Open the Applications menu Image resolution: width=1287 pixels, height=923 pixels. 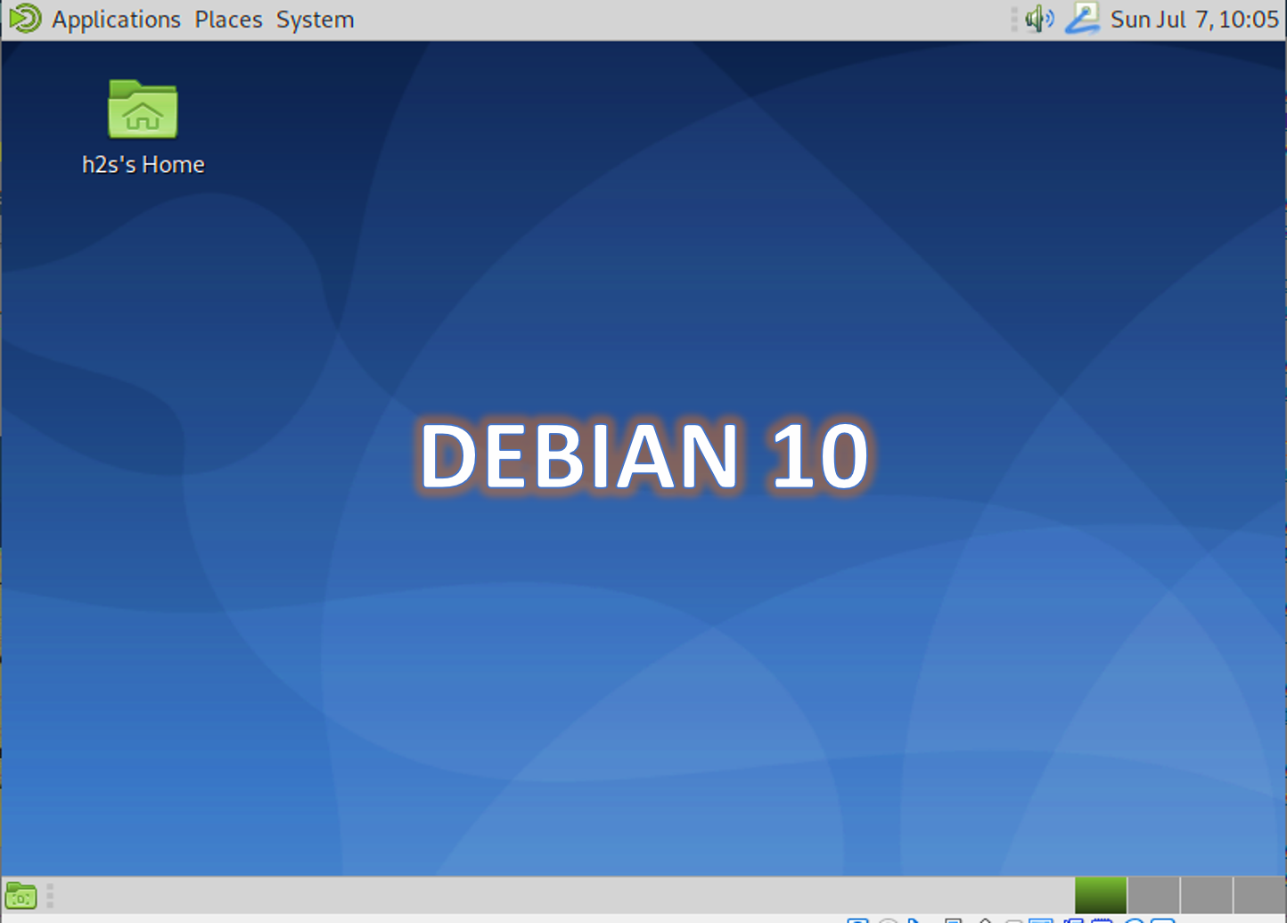[x=116, y=20]
